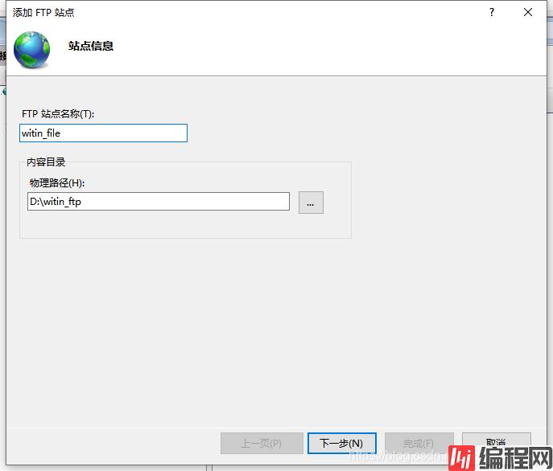Click the 上一页(P) button
This screenshot has height=471, width=553.
(262, 443)
